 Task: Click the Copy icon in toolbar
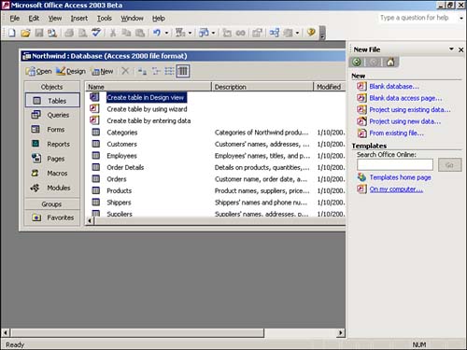tap(126, 33)
